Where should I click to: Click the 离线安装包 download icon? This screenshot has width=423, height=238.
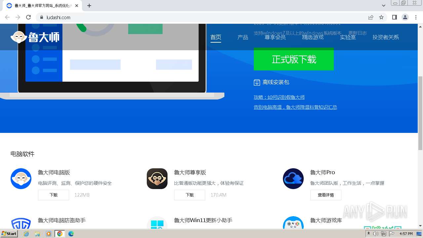[x=257, y=82]
